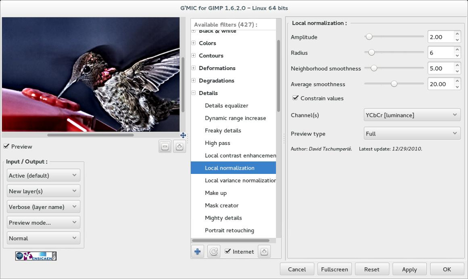
Task: Open the Preview type dropdown
Action: coord(412,134)
